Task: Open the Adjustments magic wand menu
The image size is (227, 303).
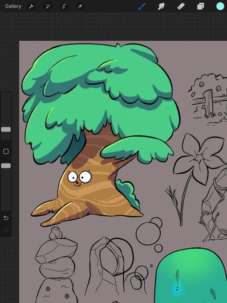Action: (48, 6)
